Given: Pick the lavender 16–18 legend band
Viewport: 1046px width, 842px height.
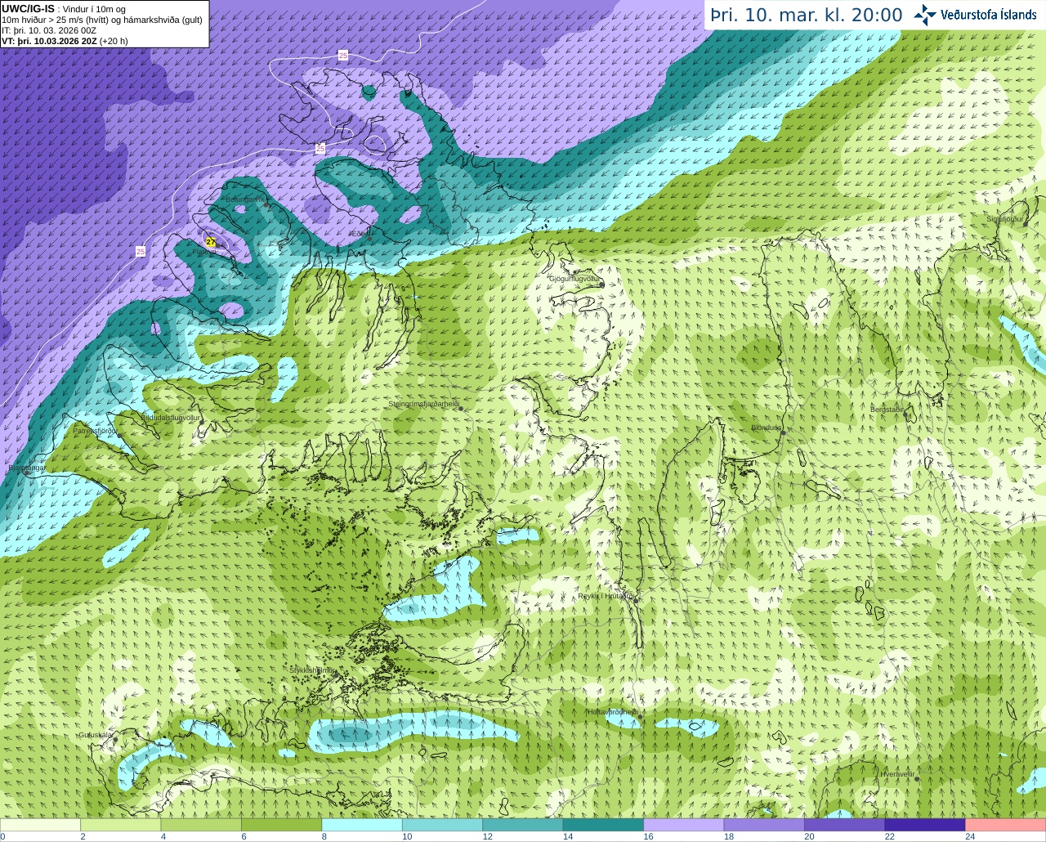Looking at the screenshot, I should pyautogui.click(x=684, y=825).
